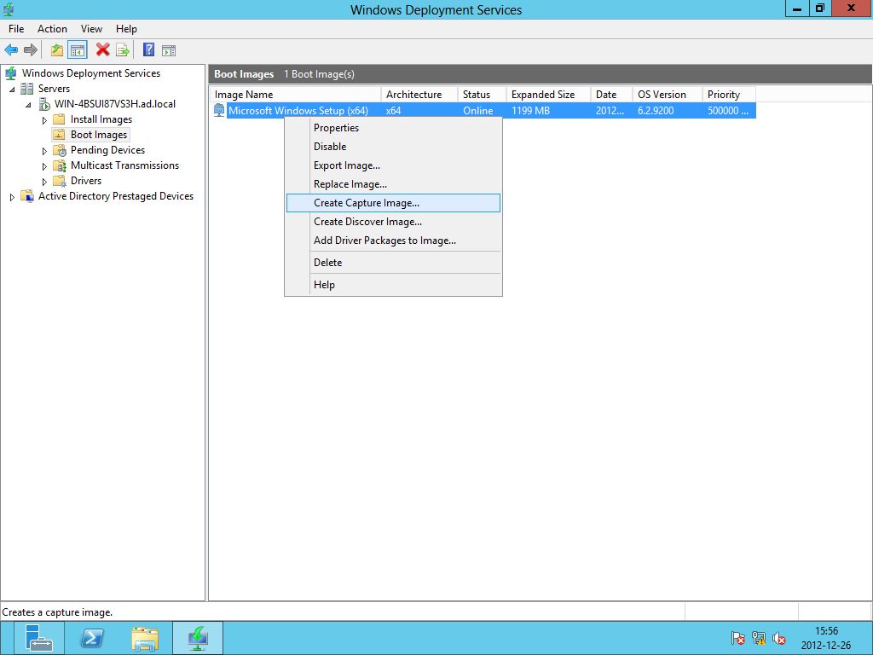Click the Windows Deployment Services taskbar icon
Viewport: 873px width, 655px height.
click(198, 638)
